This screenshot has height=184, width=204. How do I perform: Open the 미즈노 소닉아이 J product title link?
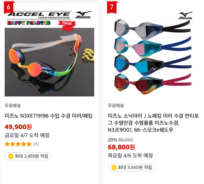(153, 123)
